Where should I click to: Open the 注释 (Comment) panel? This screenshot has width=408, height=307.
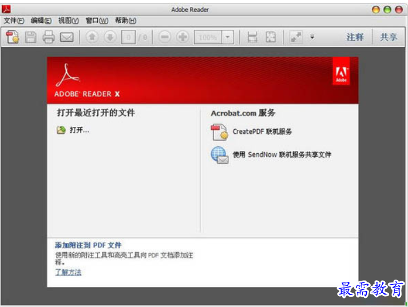coord(355,37)
